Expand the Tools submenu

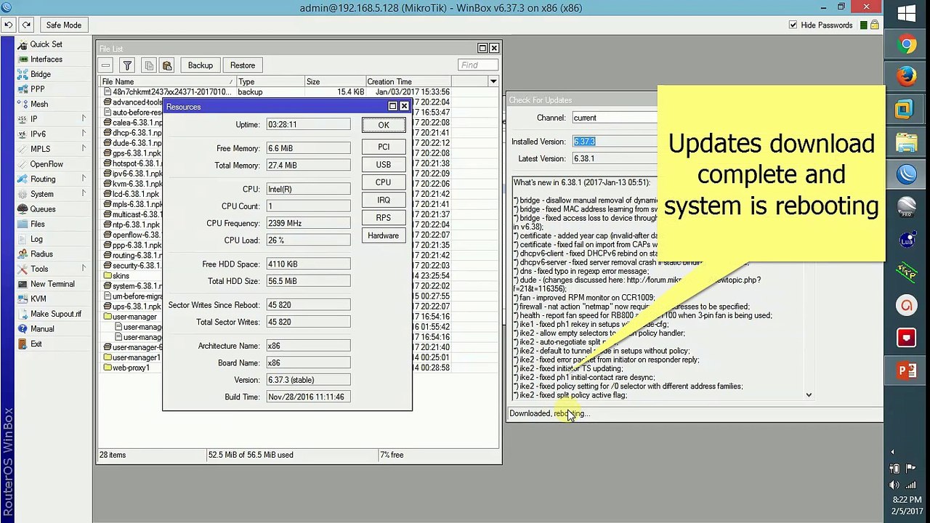point(84,269)
